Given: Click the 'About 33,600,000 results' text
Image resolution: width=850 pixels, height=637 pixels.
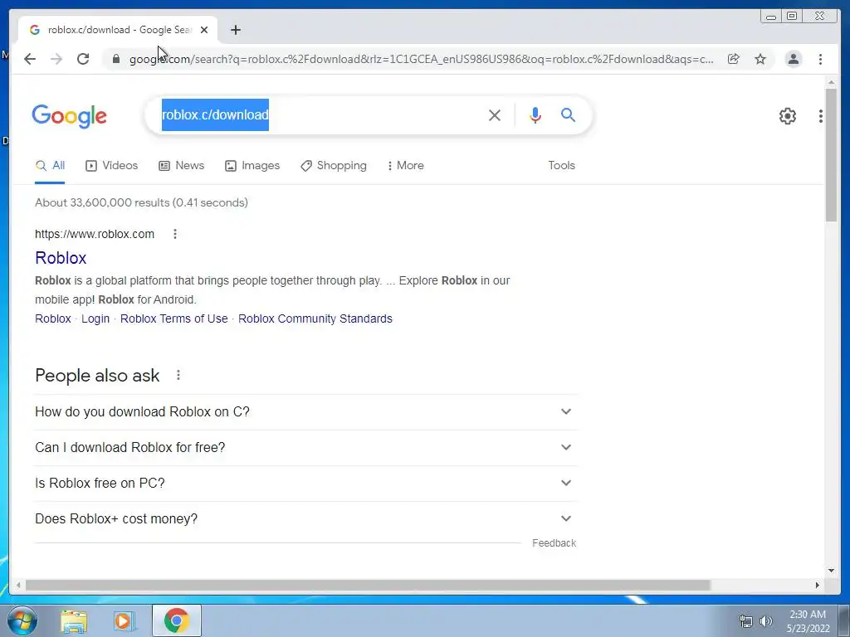Looking at the screenshot, I should point(141,202).
